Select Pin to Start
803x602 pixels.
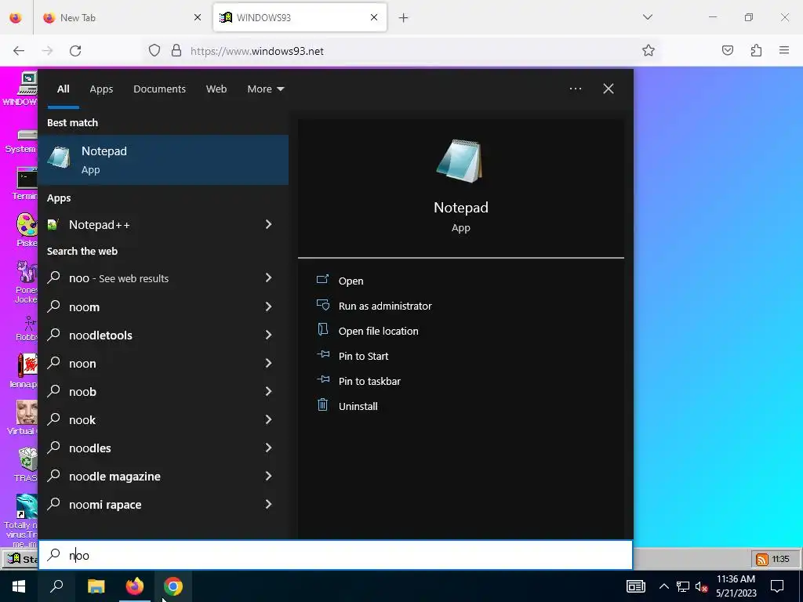364,357
